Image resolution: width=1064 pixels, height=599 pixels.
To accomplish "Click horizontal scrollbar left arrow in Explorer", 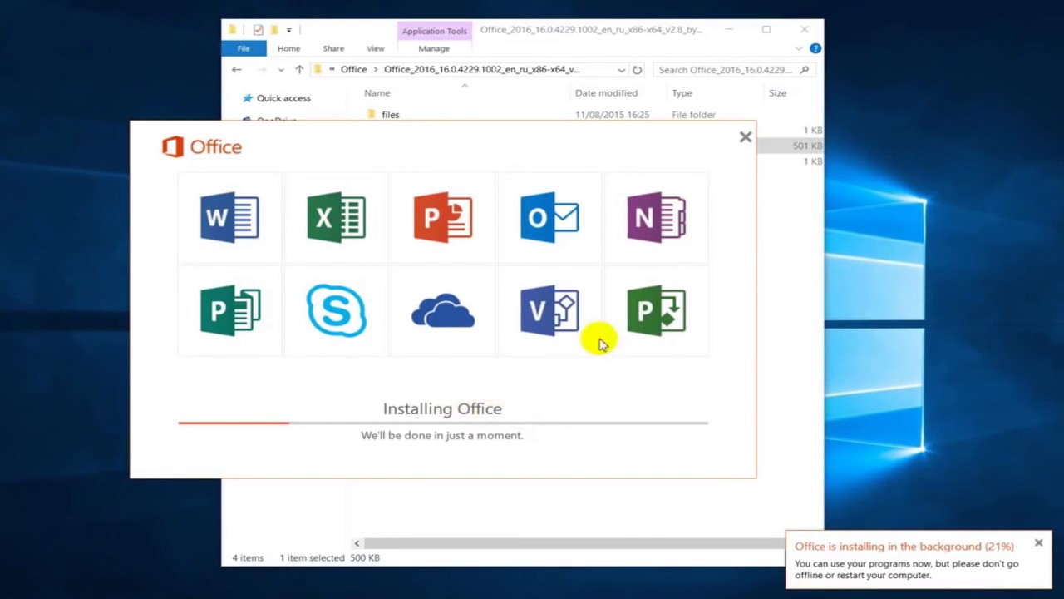I will pyautogui.click(x=357, y=543).
